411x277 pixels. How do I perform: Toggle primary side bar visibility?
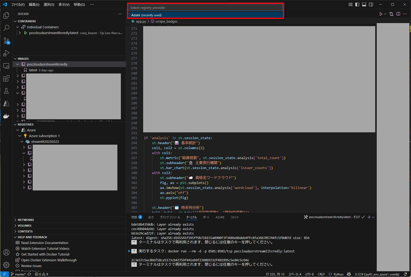pos(357,5)
